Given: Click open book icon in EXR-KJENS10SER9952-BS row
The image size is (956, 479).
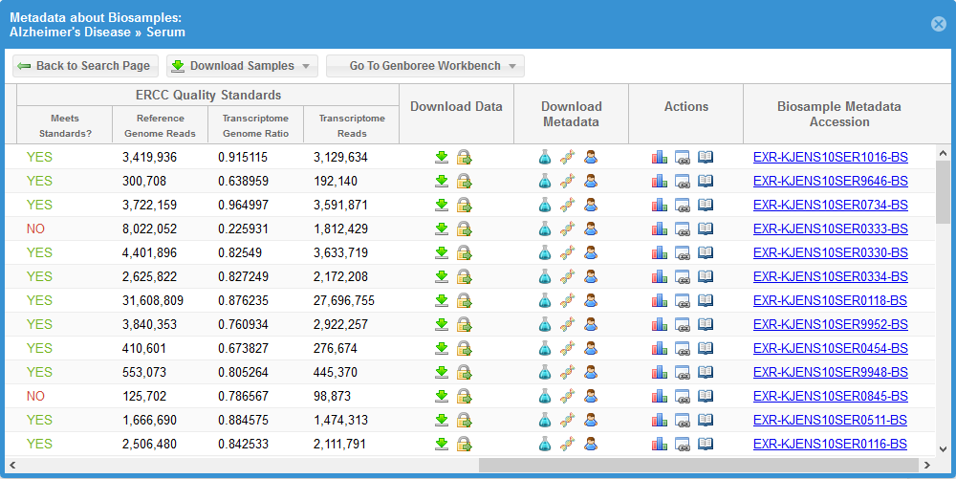Looking at the screenshot, I should pos(706,324).
